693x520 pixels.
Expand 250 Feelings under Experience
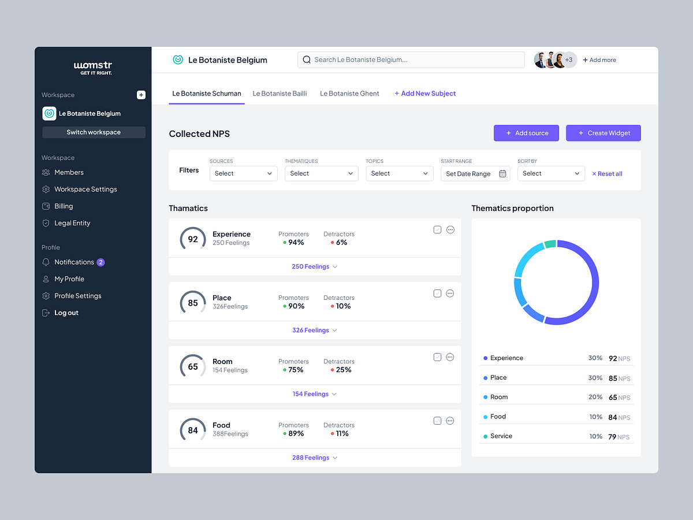tap(315, 266)
